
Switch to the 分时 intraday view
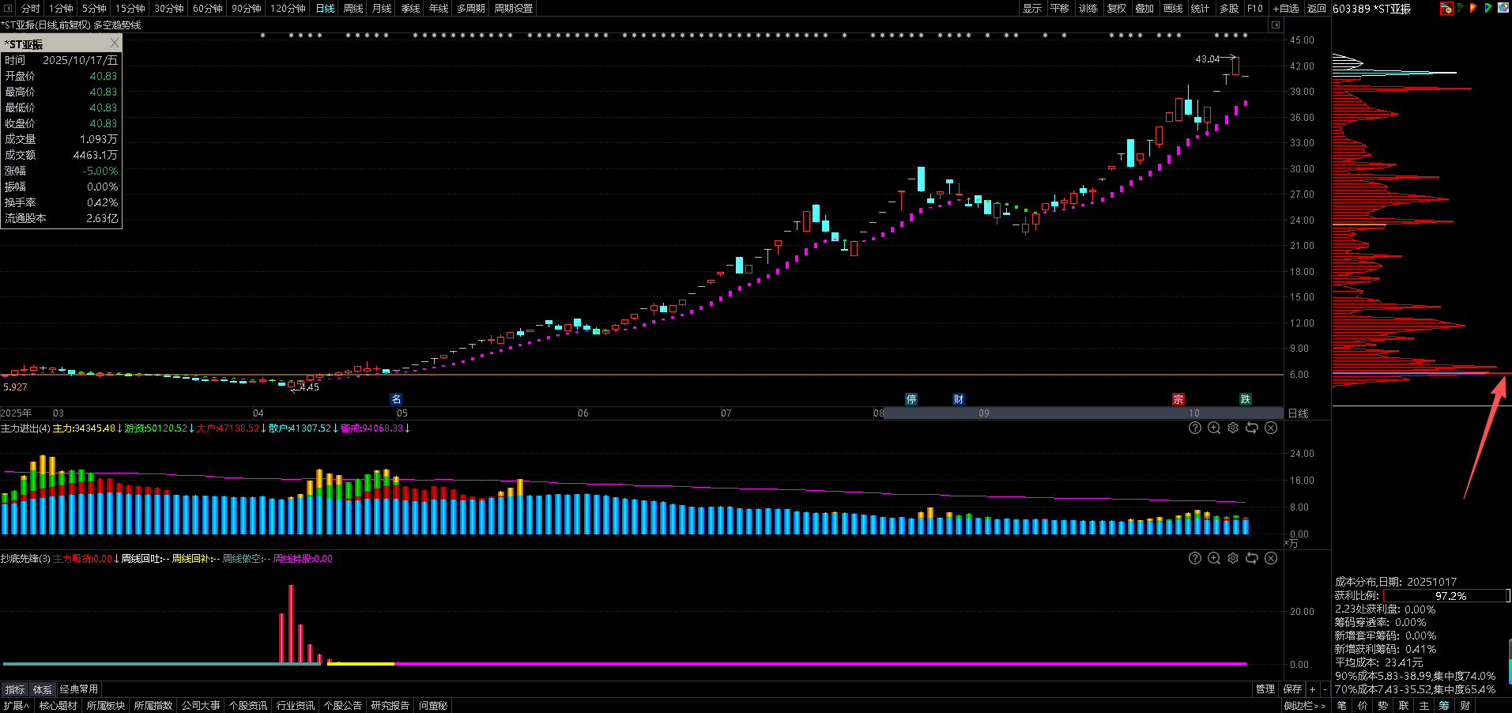[30, 8]
